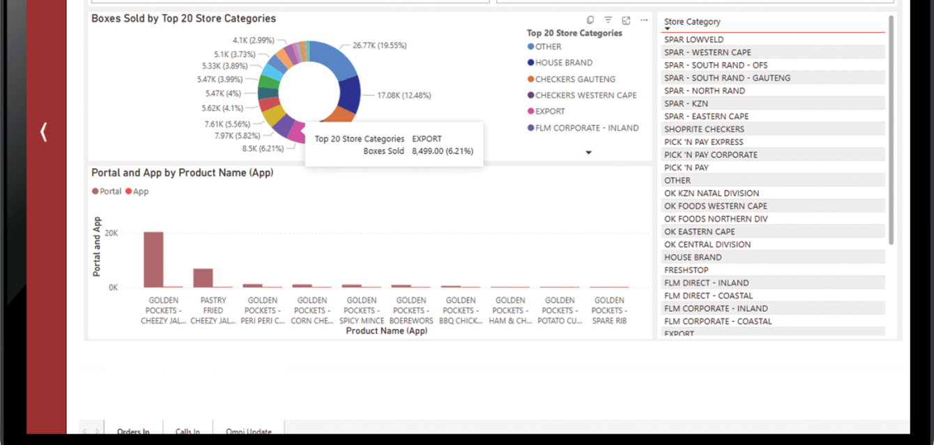Select SPAR - SOUTH RAND - OFS row

[x=773, y=65]
